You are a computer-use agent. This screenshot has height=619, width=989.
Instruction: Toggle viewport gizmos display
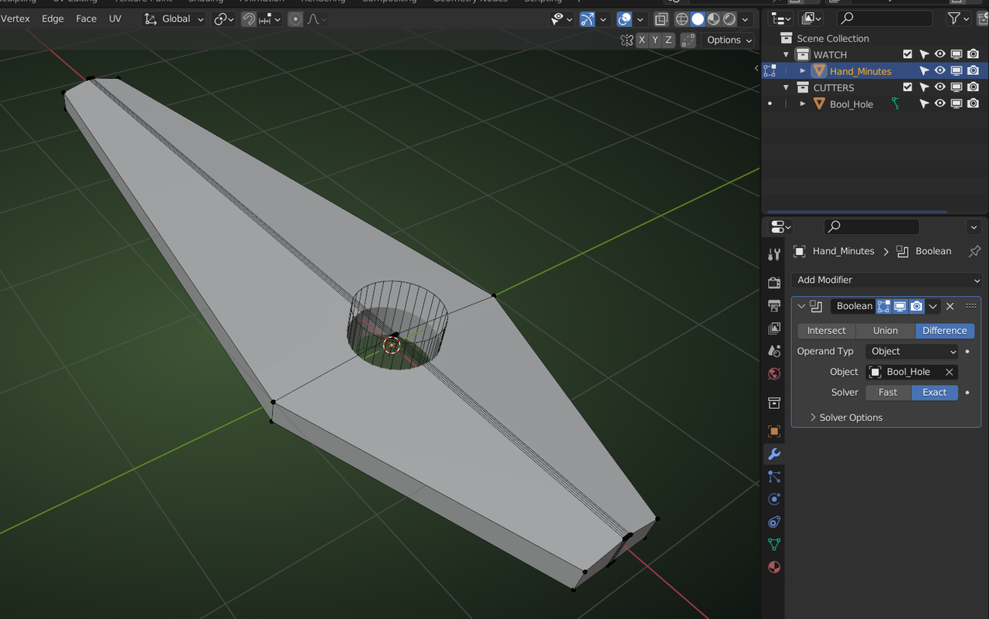(587, 19)
